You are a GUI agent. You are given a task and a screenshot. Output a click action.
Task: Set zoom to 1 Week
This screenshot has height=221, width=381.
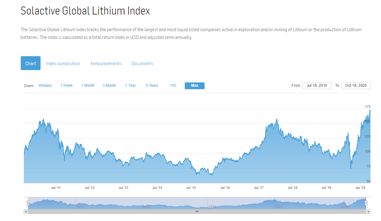pos(67,85)
